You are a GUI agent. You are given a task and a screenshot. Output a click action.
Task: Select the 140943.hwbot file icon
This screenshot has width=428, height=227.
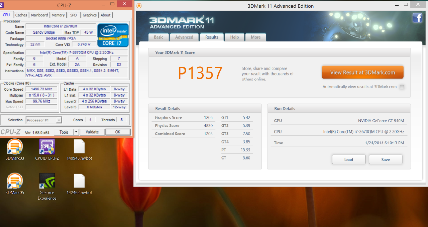click(x=79, y=149)
